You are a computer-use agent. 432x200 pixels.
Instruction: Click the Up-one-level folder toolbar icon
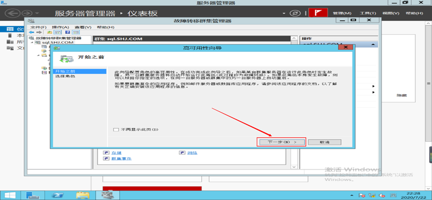[x=49, y=32]
